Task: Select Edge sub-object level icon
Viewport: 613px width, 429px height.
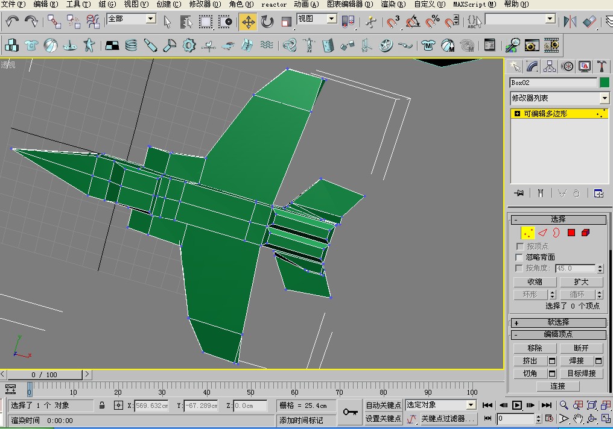Action: point(542,233)
